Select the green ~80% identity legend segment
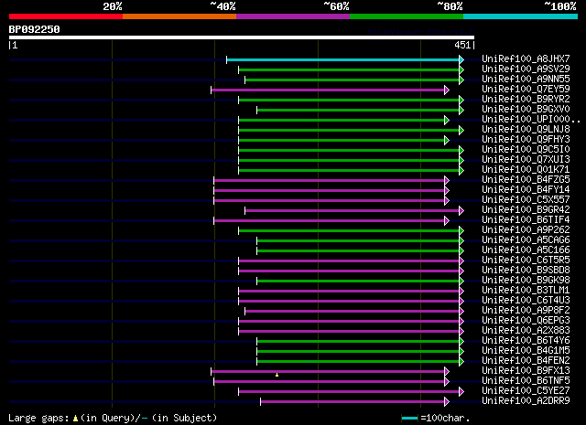 407,16
